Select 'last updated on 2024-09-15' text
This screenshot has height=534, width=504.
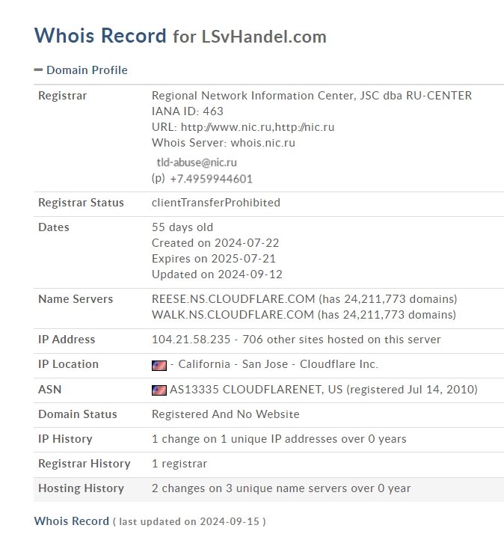click(189, 522)
